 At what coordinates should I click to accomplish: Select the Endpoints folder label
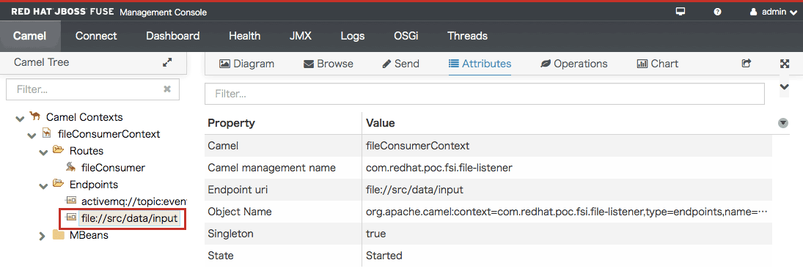[94, 185]
